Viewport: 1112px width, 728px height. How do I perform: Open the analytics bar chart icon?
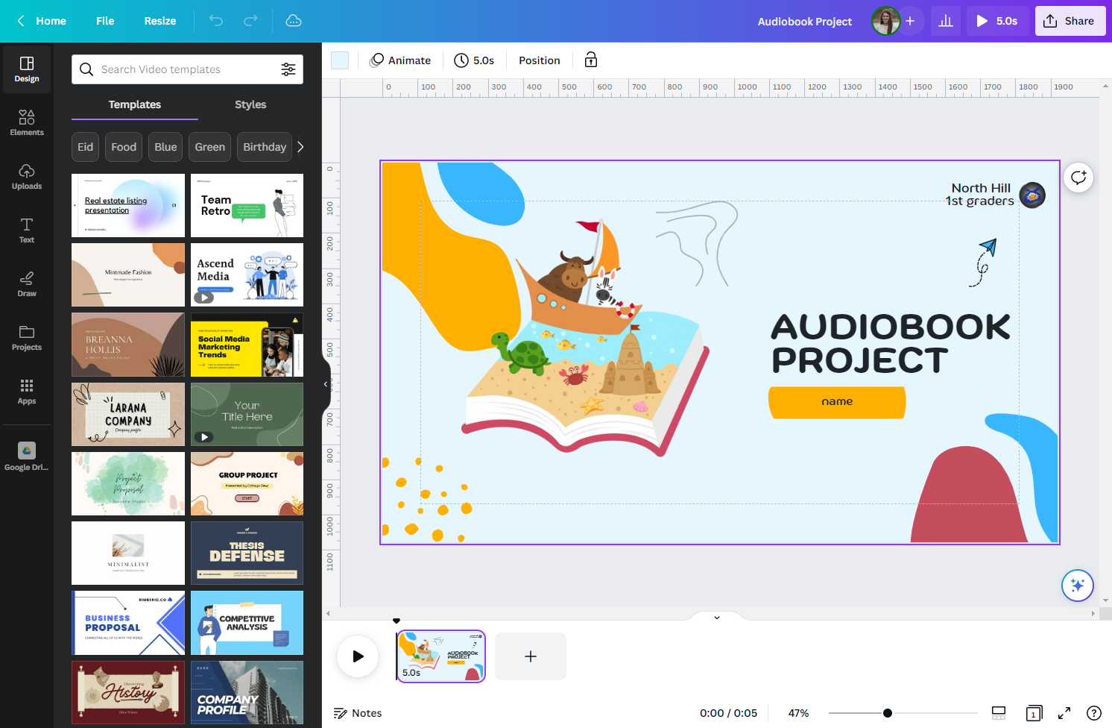[946, 21]
